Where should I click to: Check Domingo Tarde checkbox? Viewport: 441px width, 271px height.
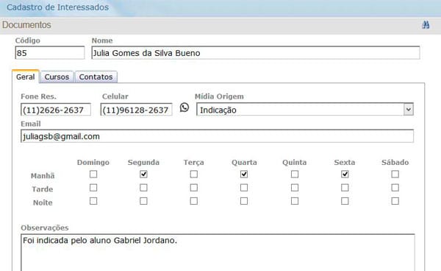click(x=93, y=188)
